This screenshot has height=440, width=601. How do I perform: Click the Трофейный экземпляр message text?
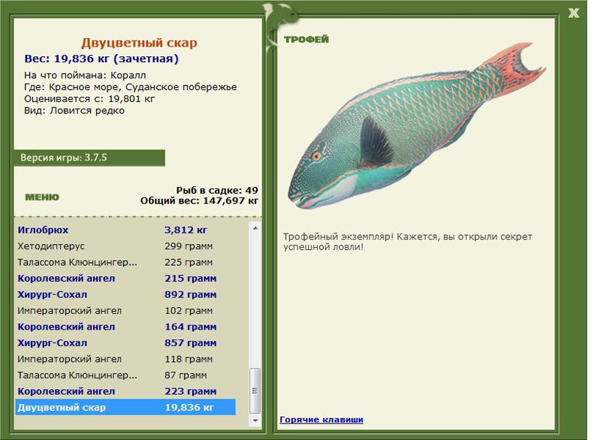(x=408, y=242)
